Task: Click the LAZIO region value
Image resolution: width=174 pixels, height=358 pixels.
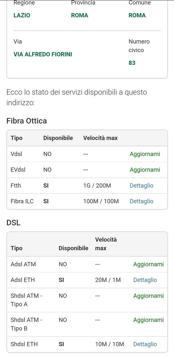Action: tap(22, 15)
